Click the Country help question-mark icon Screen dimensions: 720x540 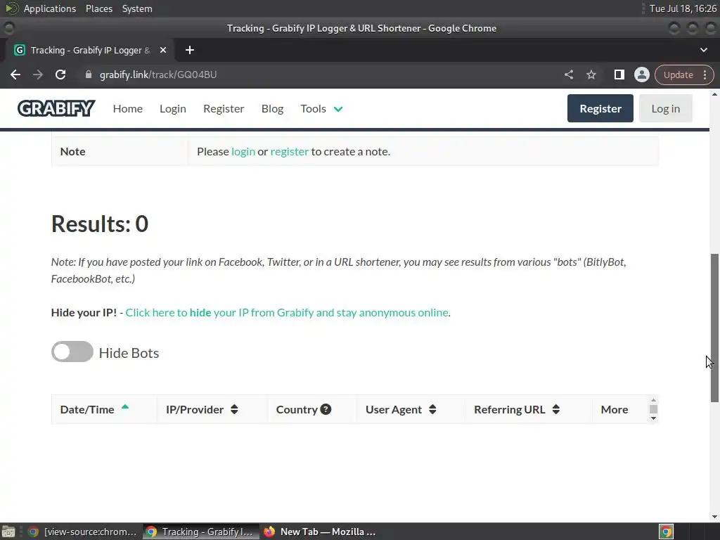[x=326, y=409]
